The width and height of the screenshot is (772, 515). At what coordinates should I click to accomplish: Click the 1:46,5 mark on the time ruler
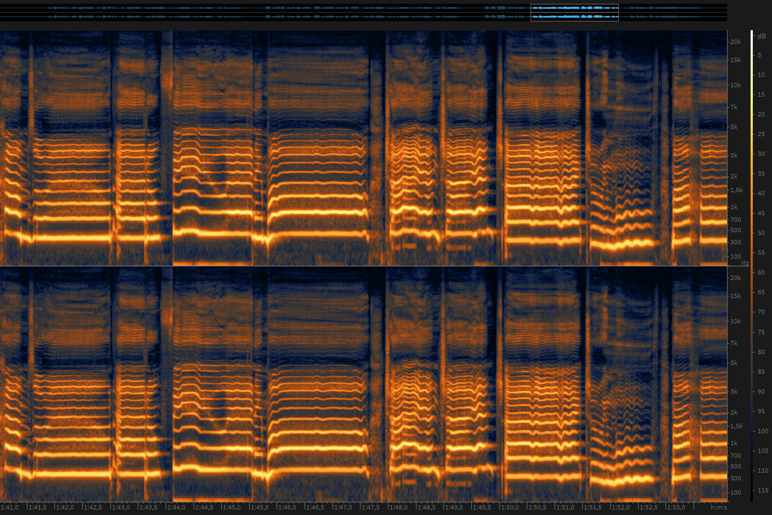click(x=315, y=507)
